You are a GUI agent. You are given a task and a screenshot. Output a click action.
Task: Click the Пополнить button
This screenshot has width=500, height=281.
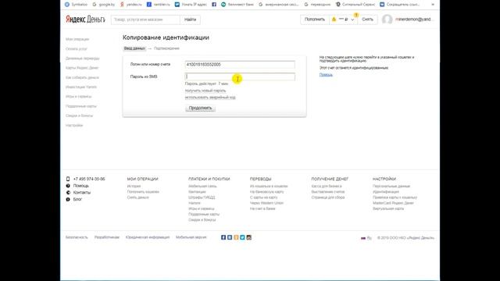click(x=314, y=20)
